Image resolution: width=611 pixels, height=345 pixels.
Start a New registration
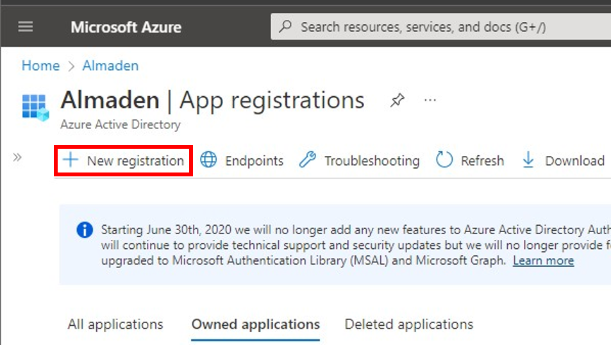[124, 160]
